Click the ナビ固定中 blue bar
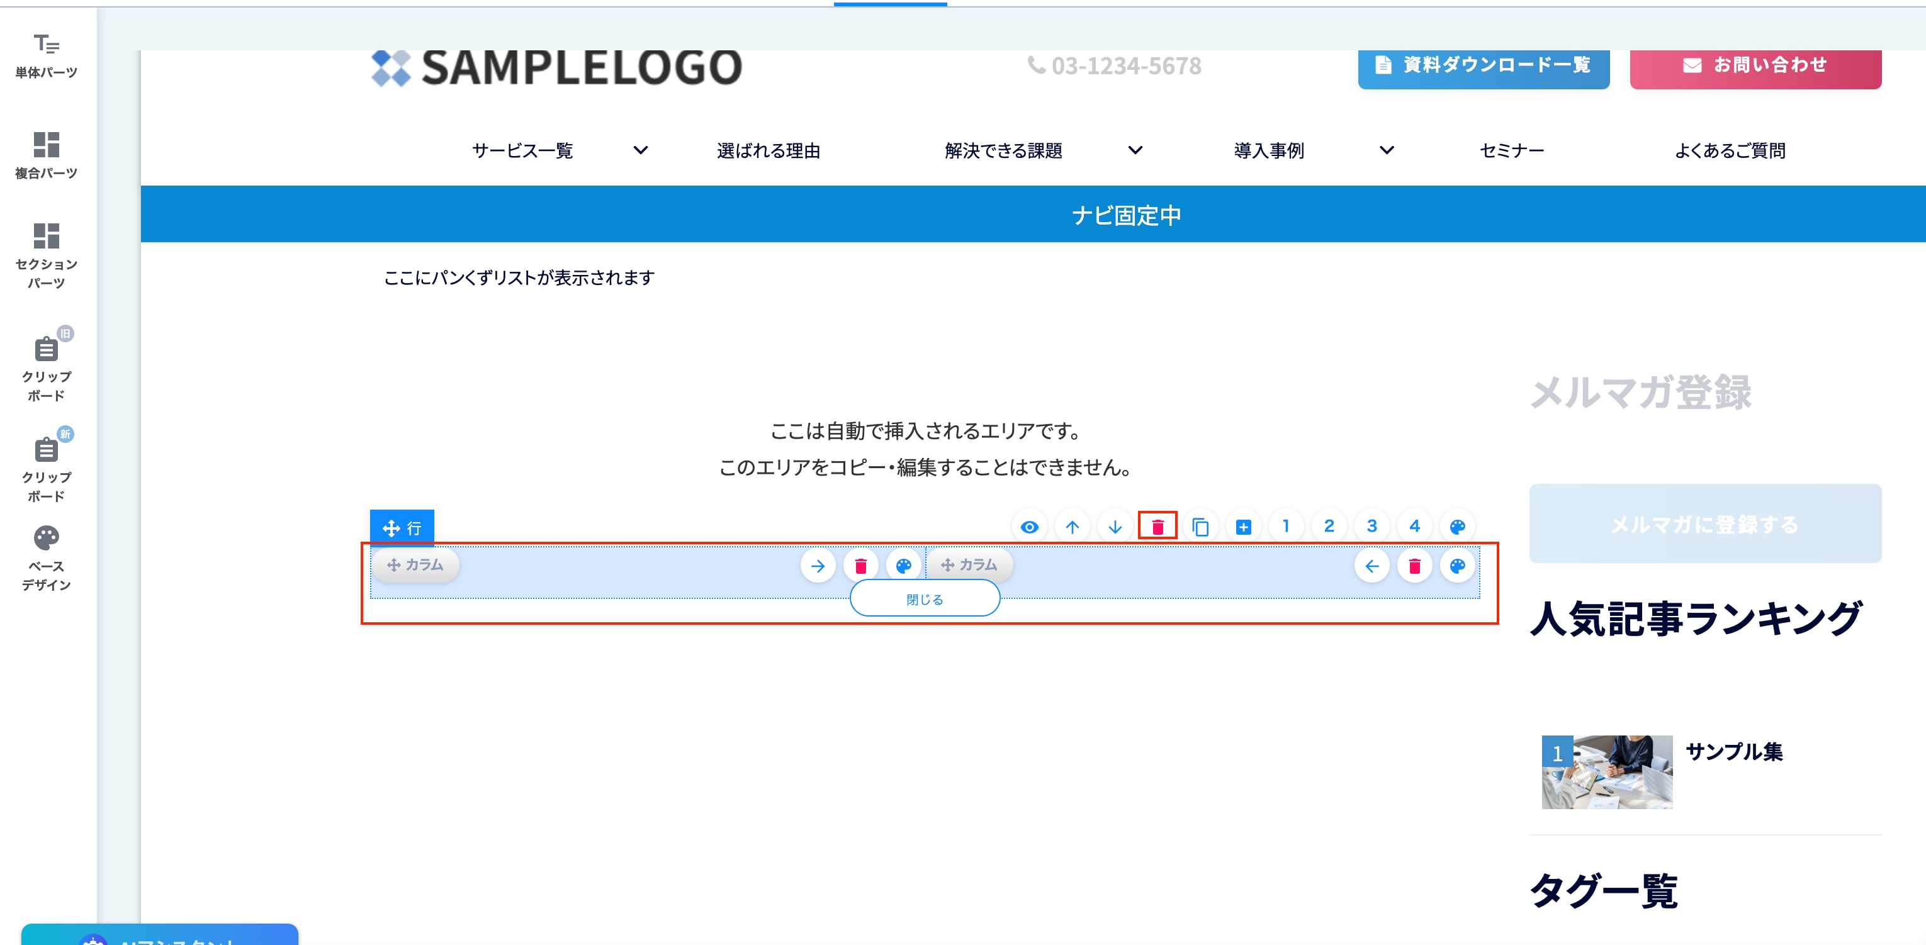The height and width of the screenshot is (945, 1926). (x=1033, y=215)
